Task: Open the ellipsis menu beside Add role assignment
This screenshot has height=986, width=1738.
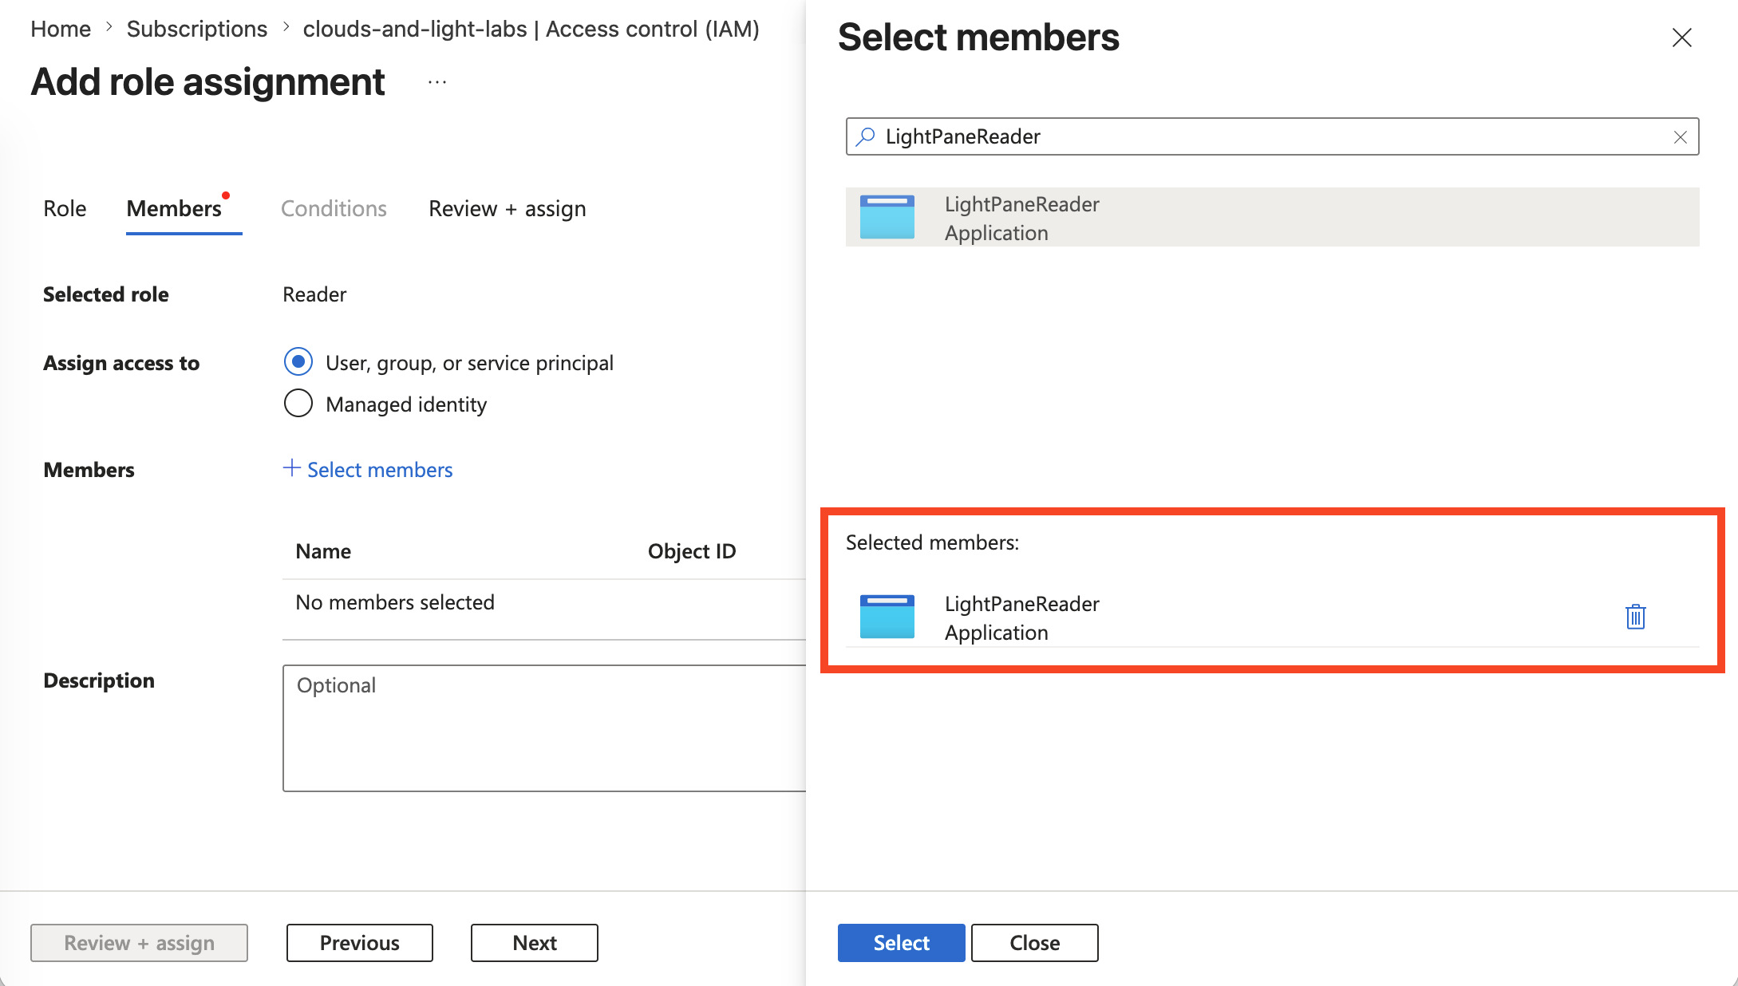Action: (x=436, y=82)
